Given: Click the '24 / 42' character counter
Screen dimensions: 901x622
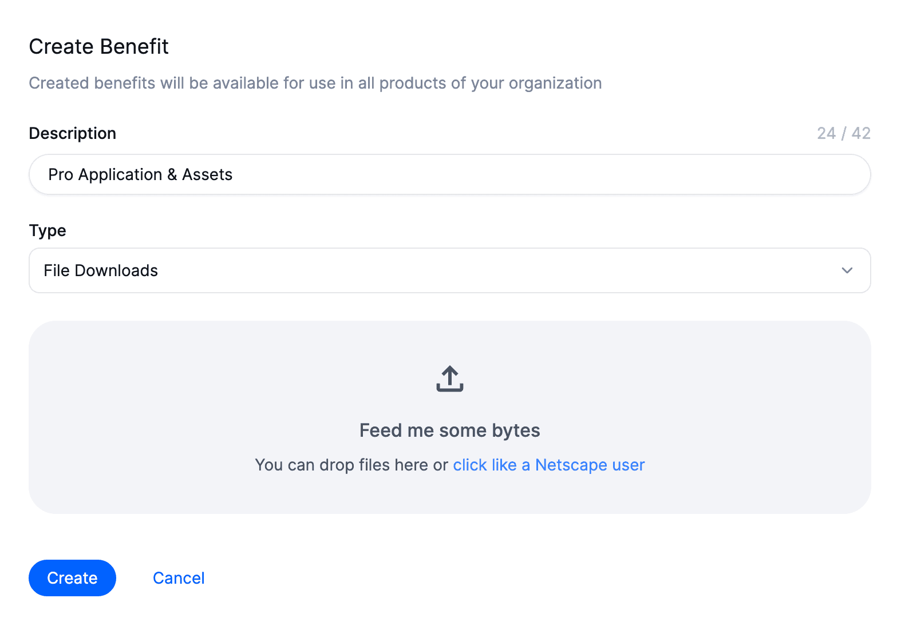Looking at the screenshot, I should [843, 133].
